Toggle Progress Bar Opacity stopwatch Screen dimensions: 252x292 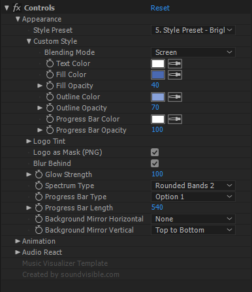50,130
